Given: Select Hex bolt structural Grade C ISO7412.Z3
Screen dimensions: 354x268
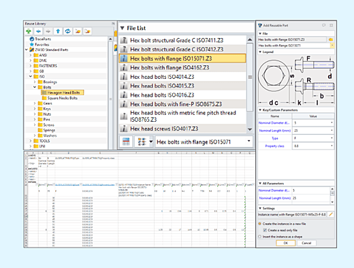Looking at the screenshot, I should [182, 50].
